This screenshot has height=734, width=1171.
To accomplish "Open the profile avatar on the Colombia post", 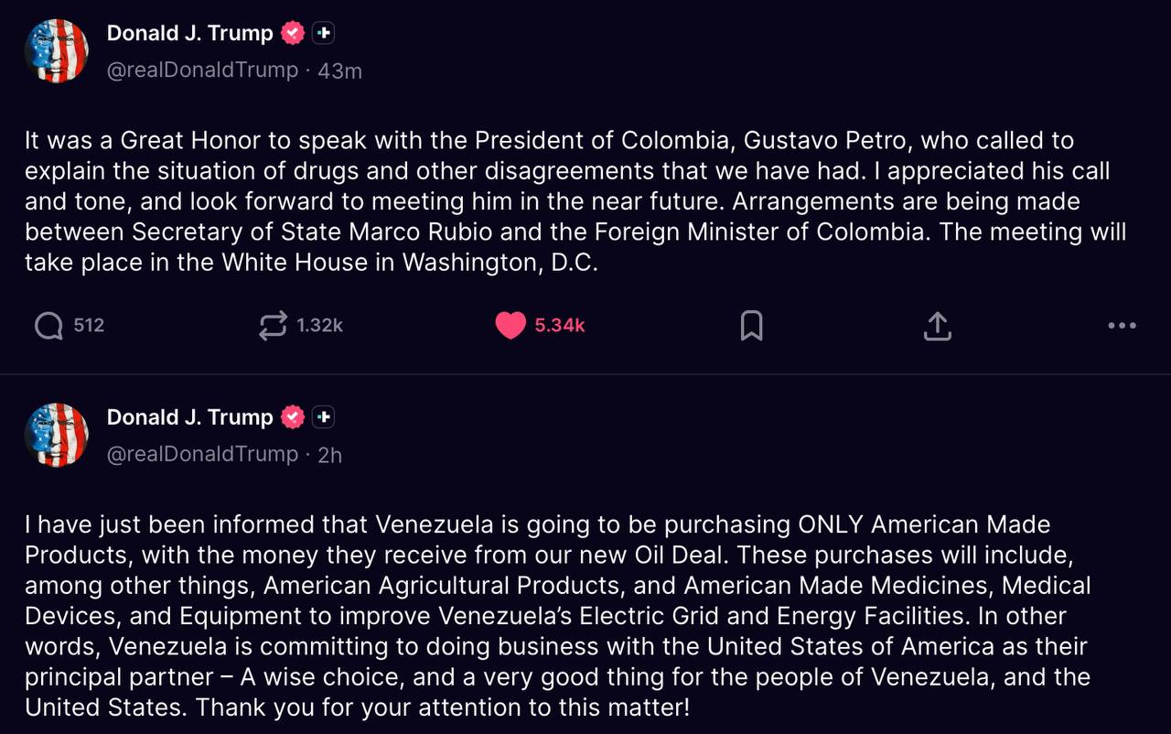I will tap(57, 51).
